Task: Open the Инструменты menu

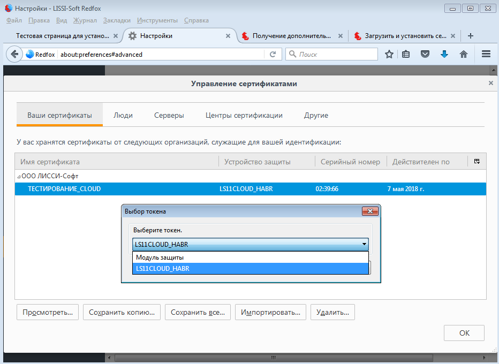Action: tap(157, 20)
